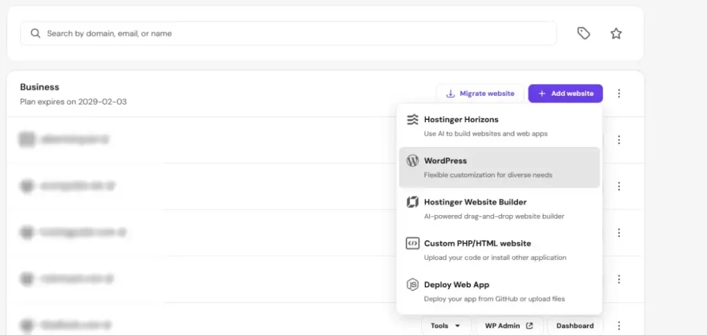Click the Website Builder logo icon
This screenshot has width=707, height=335.
point(413,202)
